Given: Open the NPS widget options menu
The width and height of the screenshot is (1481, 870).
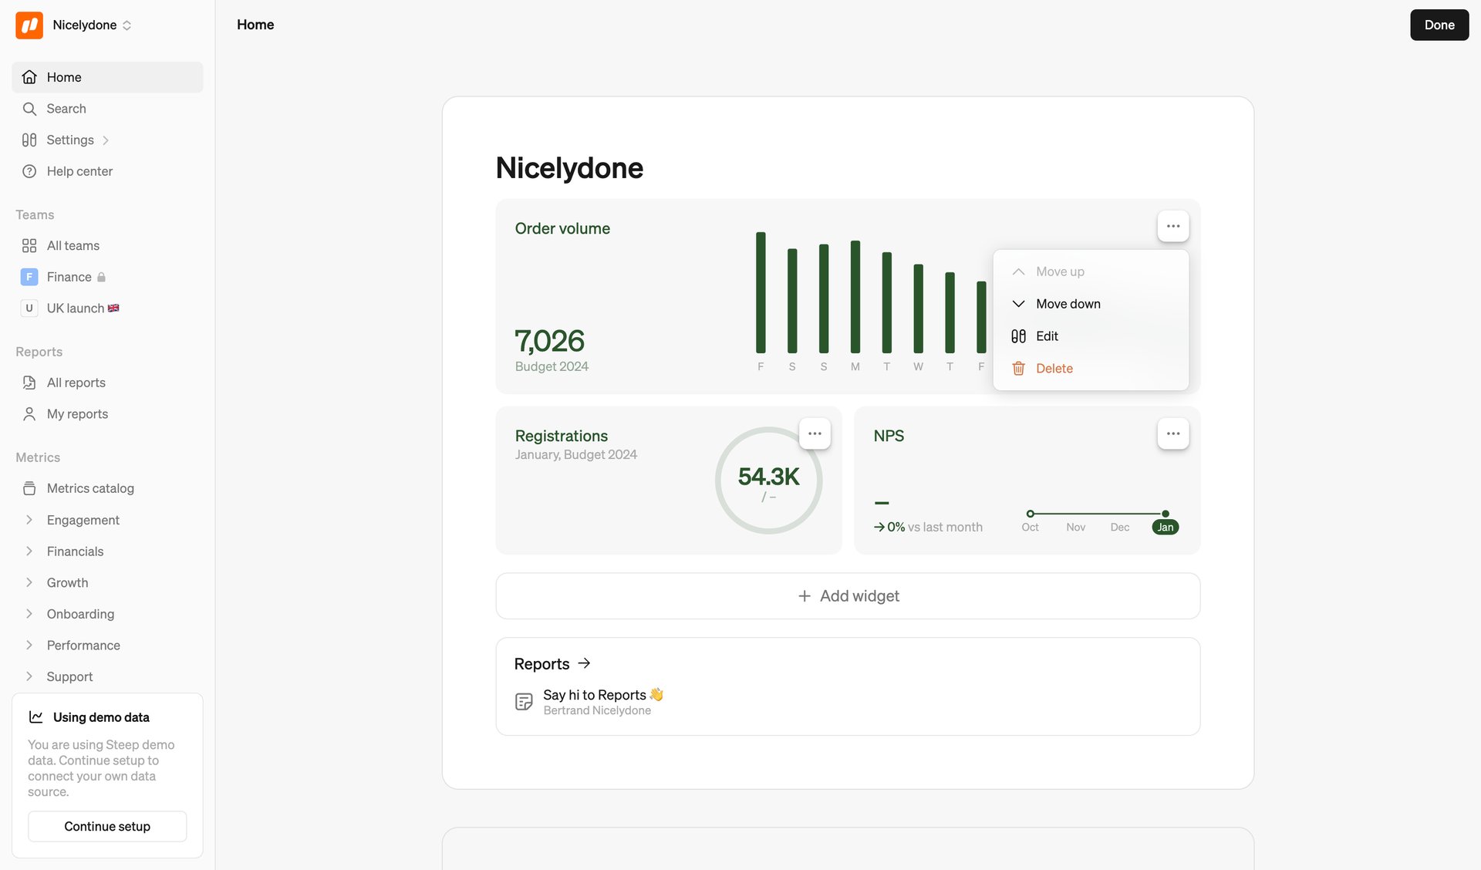Looking at the screenshot, I should point(1172,433).
